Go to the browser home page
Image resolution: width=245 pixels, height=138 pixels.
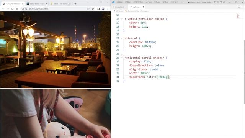tap(17, 9)
